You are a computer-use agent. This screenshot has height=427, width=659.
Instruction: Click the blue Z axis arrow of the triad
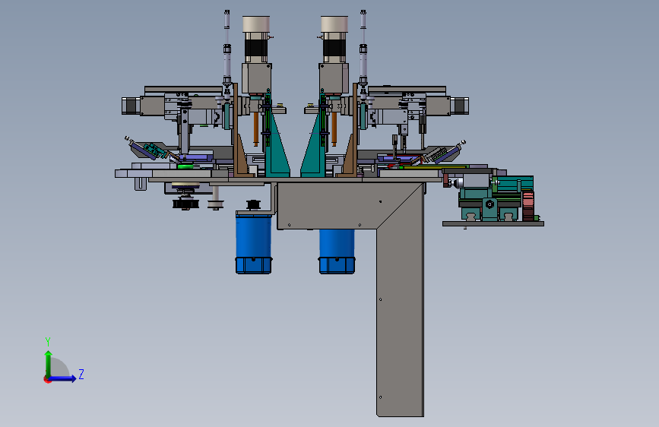pos(63,378)
